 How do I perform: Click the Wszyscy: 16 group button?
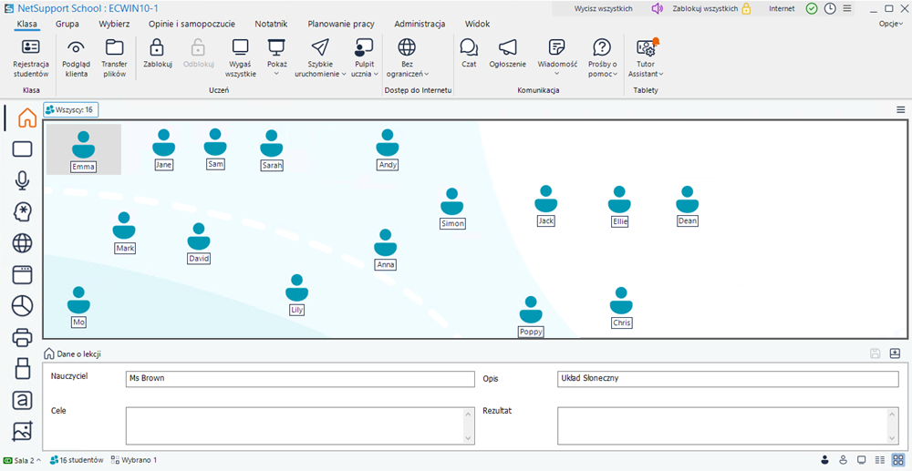tap(71, 109)
